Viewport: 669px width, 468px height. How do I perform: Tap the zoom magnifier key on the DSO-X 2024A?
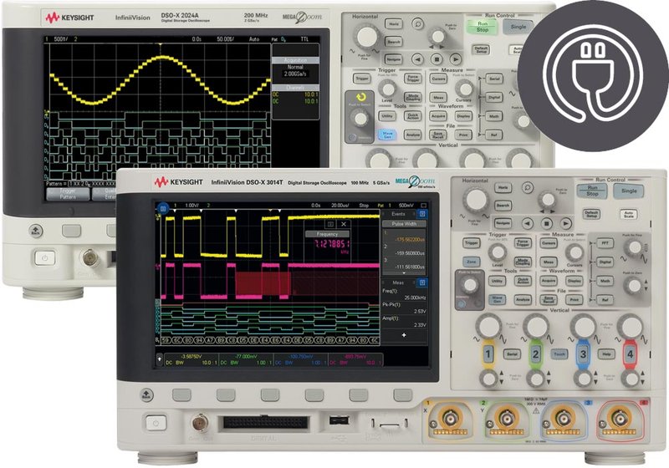[x=417, y=23]
